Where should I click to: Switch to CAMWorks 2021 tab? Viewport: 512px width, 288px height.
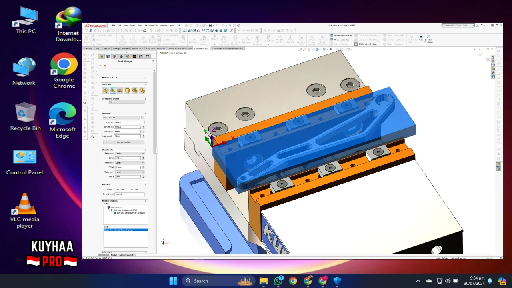point(202,48)
